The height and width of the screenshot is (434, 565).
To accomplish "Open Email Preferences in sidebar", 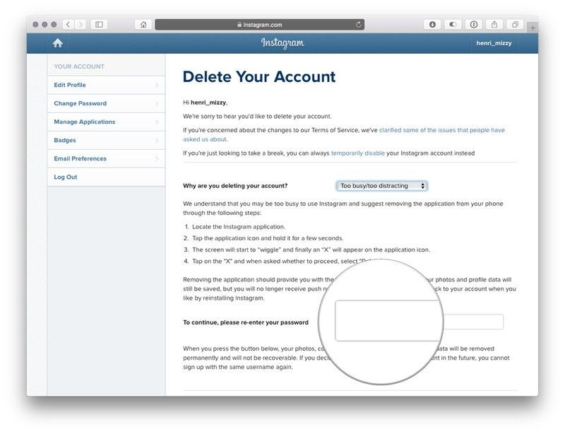I will [106, 158].
